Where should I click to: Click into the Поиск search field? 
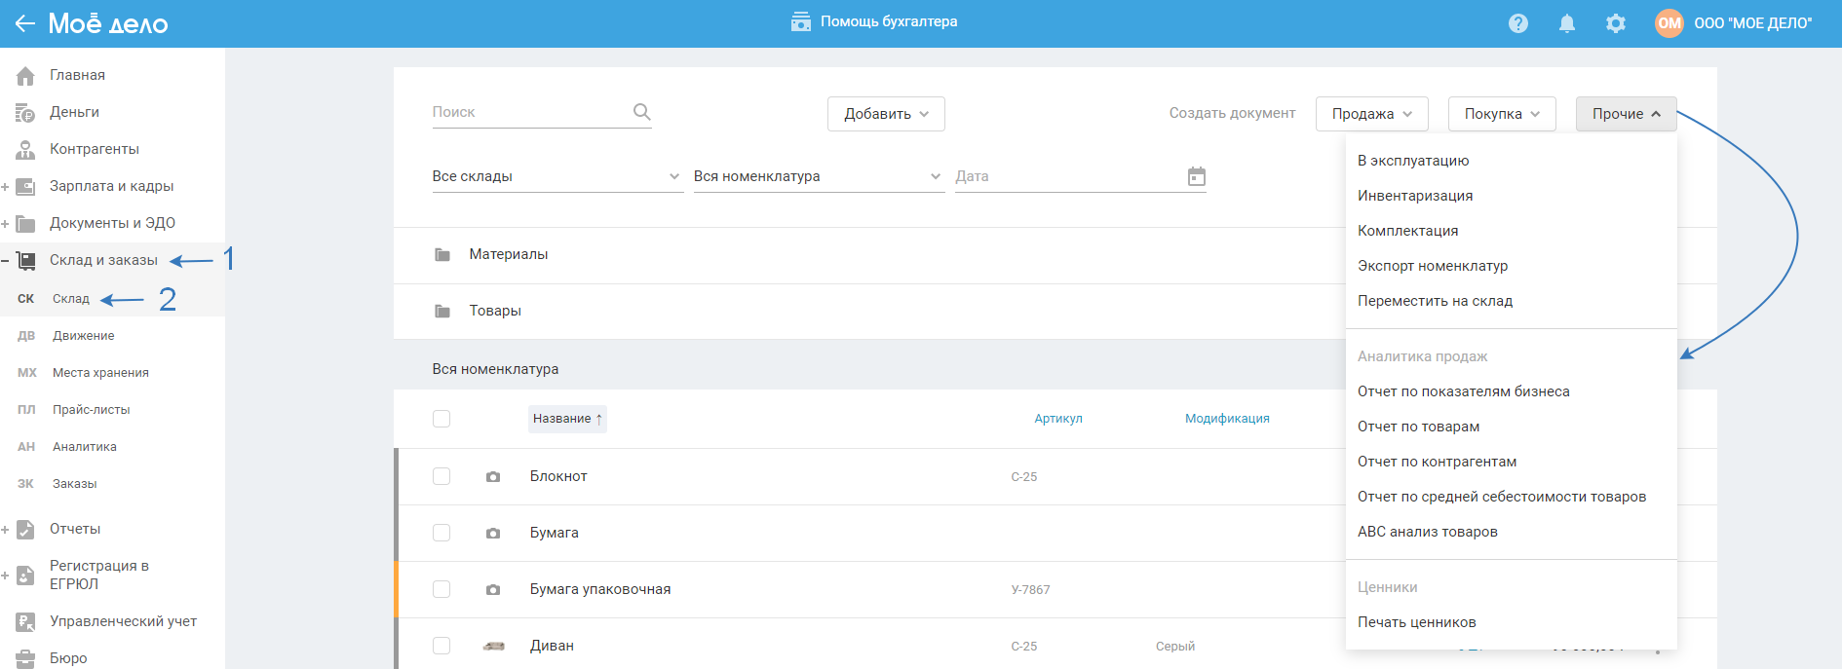[x=526, y=112]
